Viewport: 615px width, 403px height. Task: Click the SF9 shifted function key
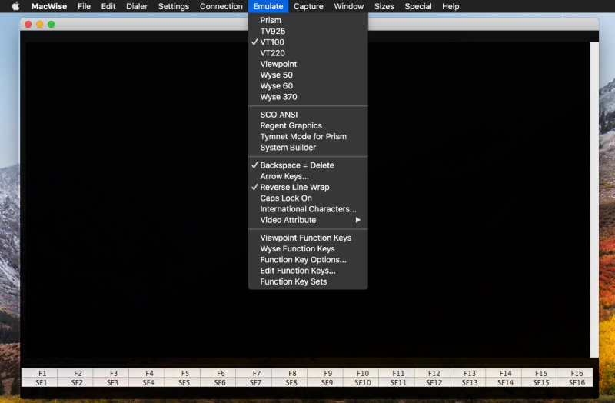(x=325, y=382)
